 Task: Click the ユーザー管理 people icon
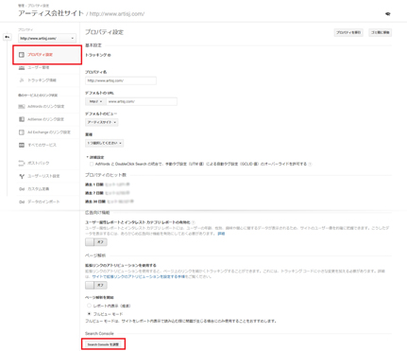[x=22, y=67]
